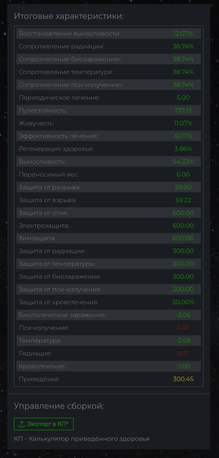Select the Переносимый вес row
The height and width of the screenshot is (458, 219).
[x=108, y=175]
